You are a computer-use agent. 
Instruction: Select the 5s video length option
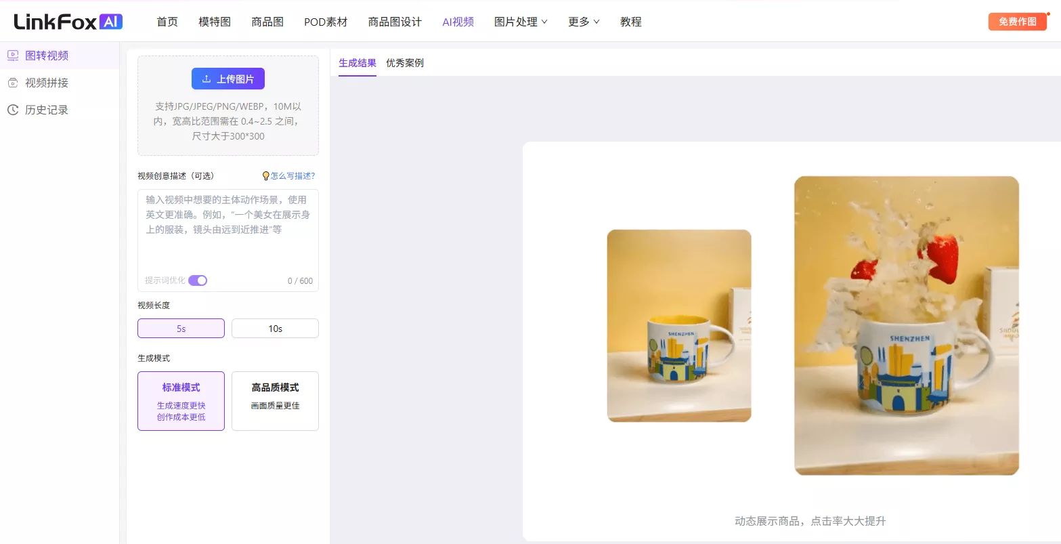pyautogui.click(x=181, y=329)
